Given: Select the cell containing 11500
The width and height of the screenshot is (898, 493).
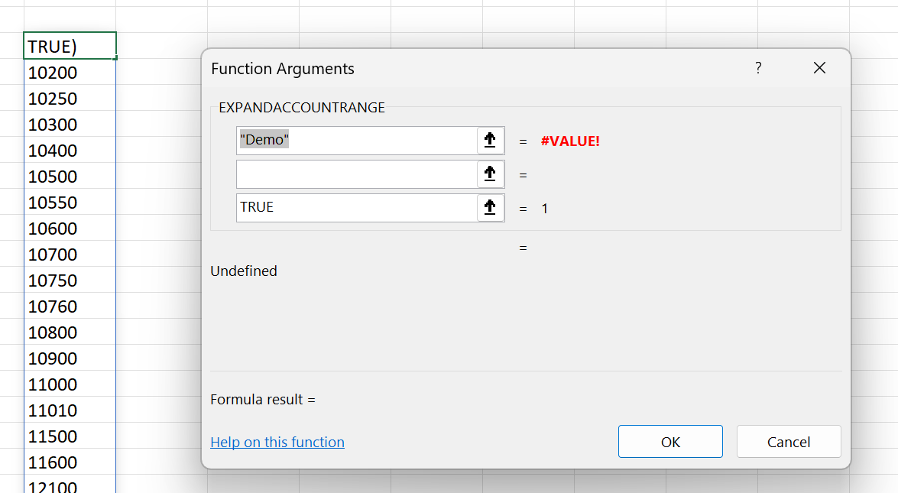Looking at the screenshot, I should [70, 436].
